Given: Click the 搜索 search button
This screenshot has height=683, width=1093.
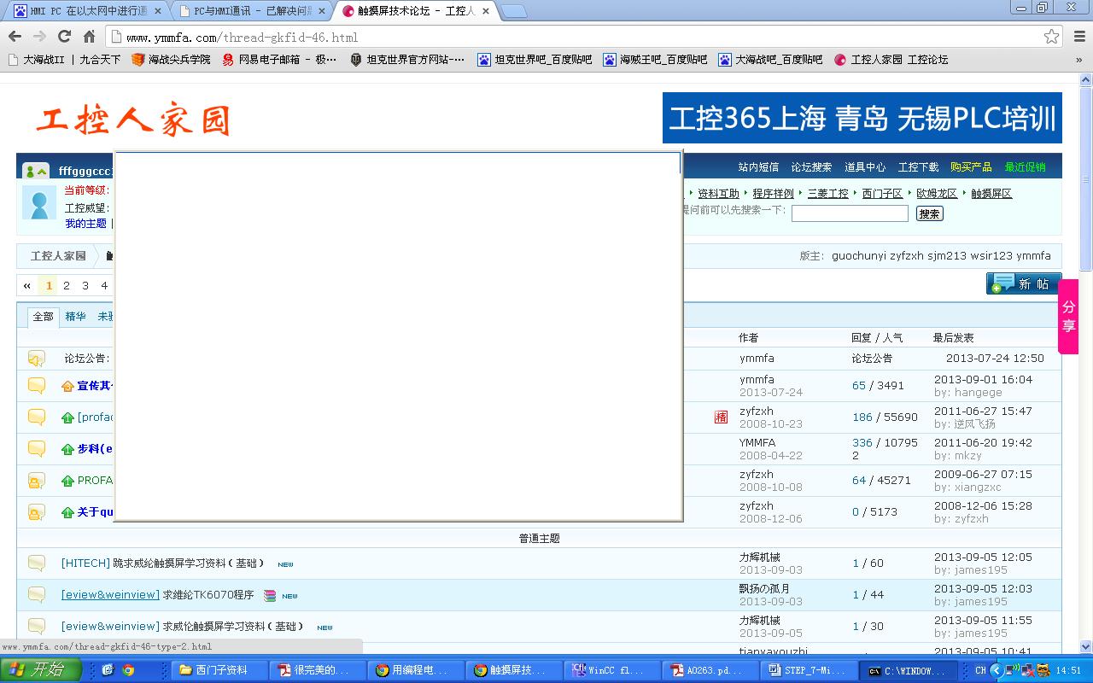Looking at the screenshot, I should tap(929, 213).
